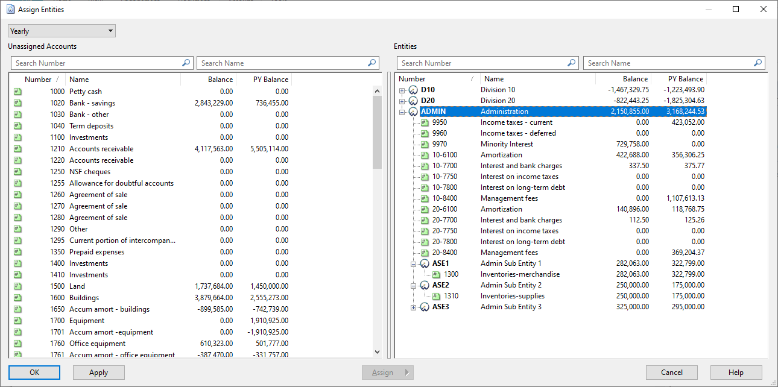Sort Unassigned Accounts by Number column

coord(37,80)
